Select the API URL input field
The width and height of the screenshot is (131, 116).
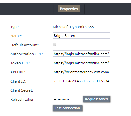click(81, 72)
